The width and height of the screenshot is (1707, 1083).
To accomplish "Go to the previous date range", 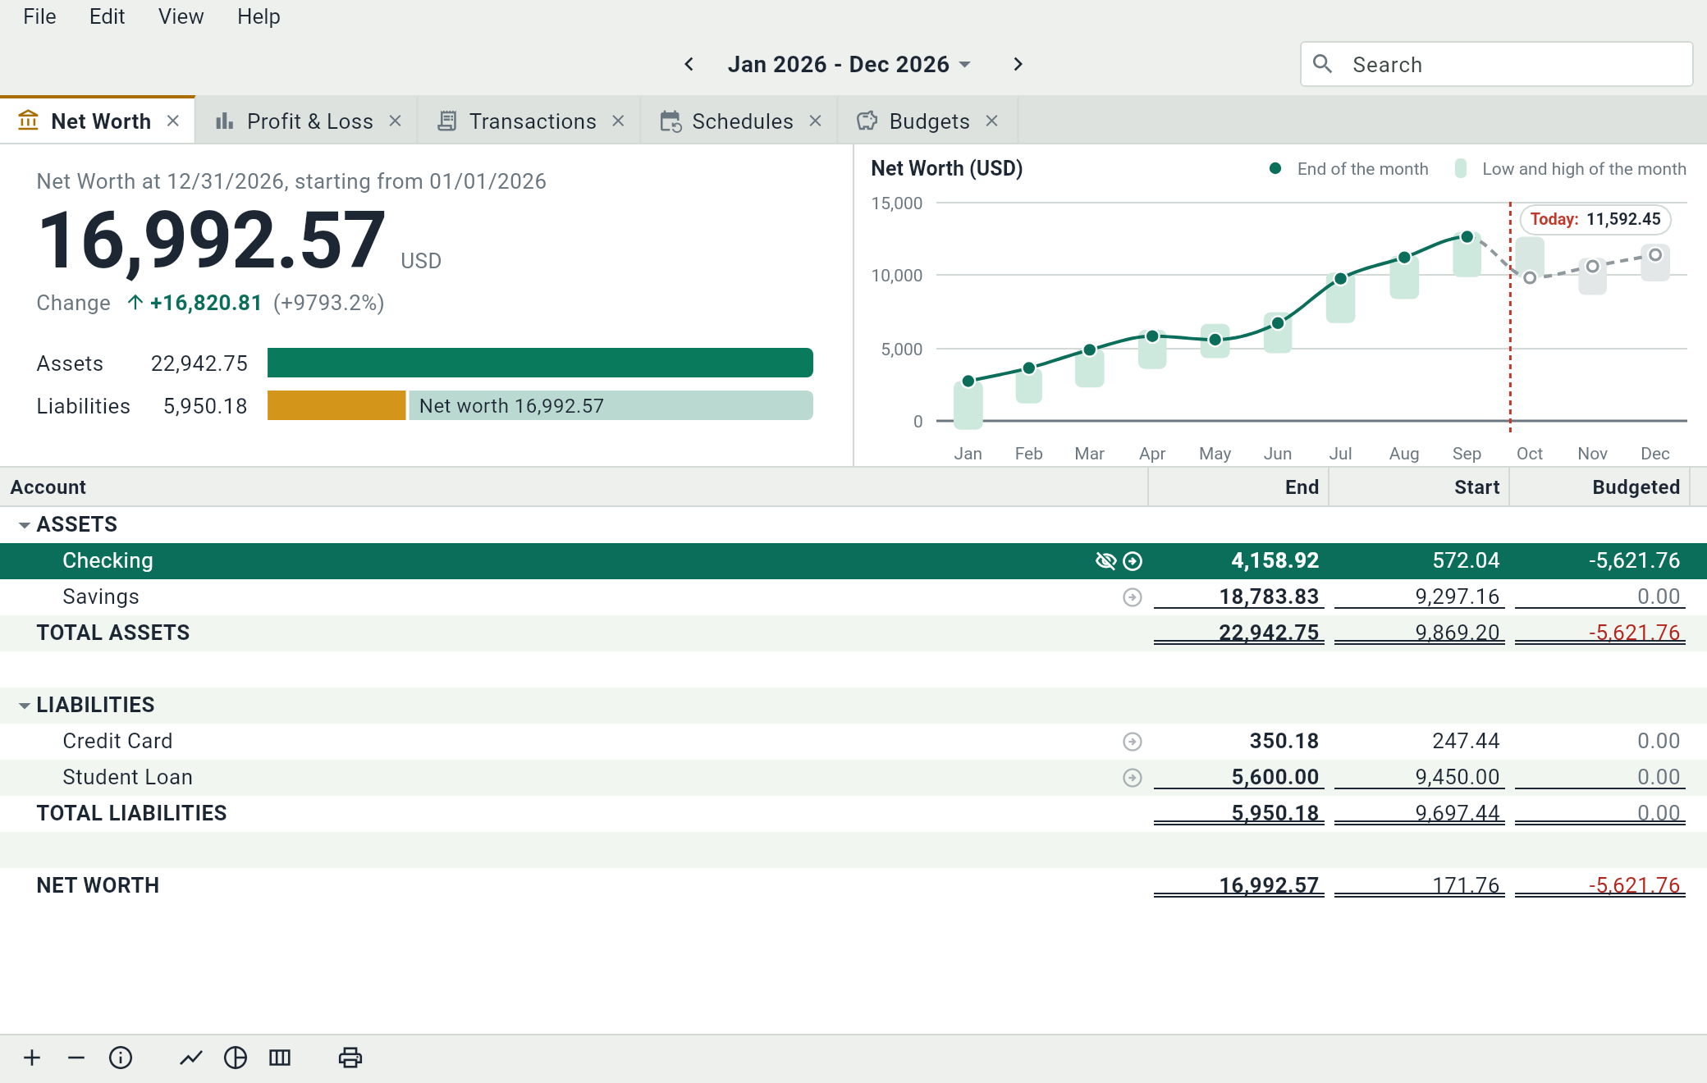I will tap(689, 64).
